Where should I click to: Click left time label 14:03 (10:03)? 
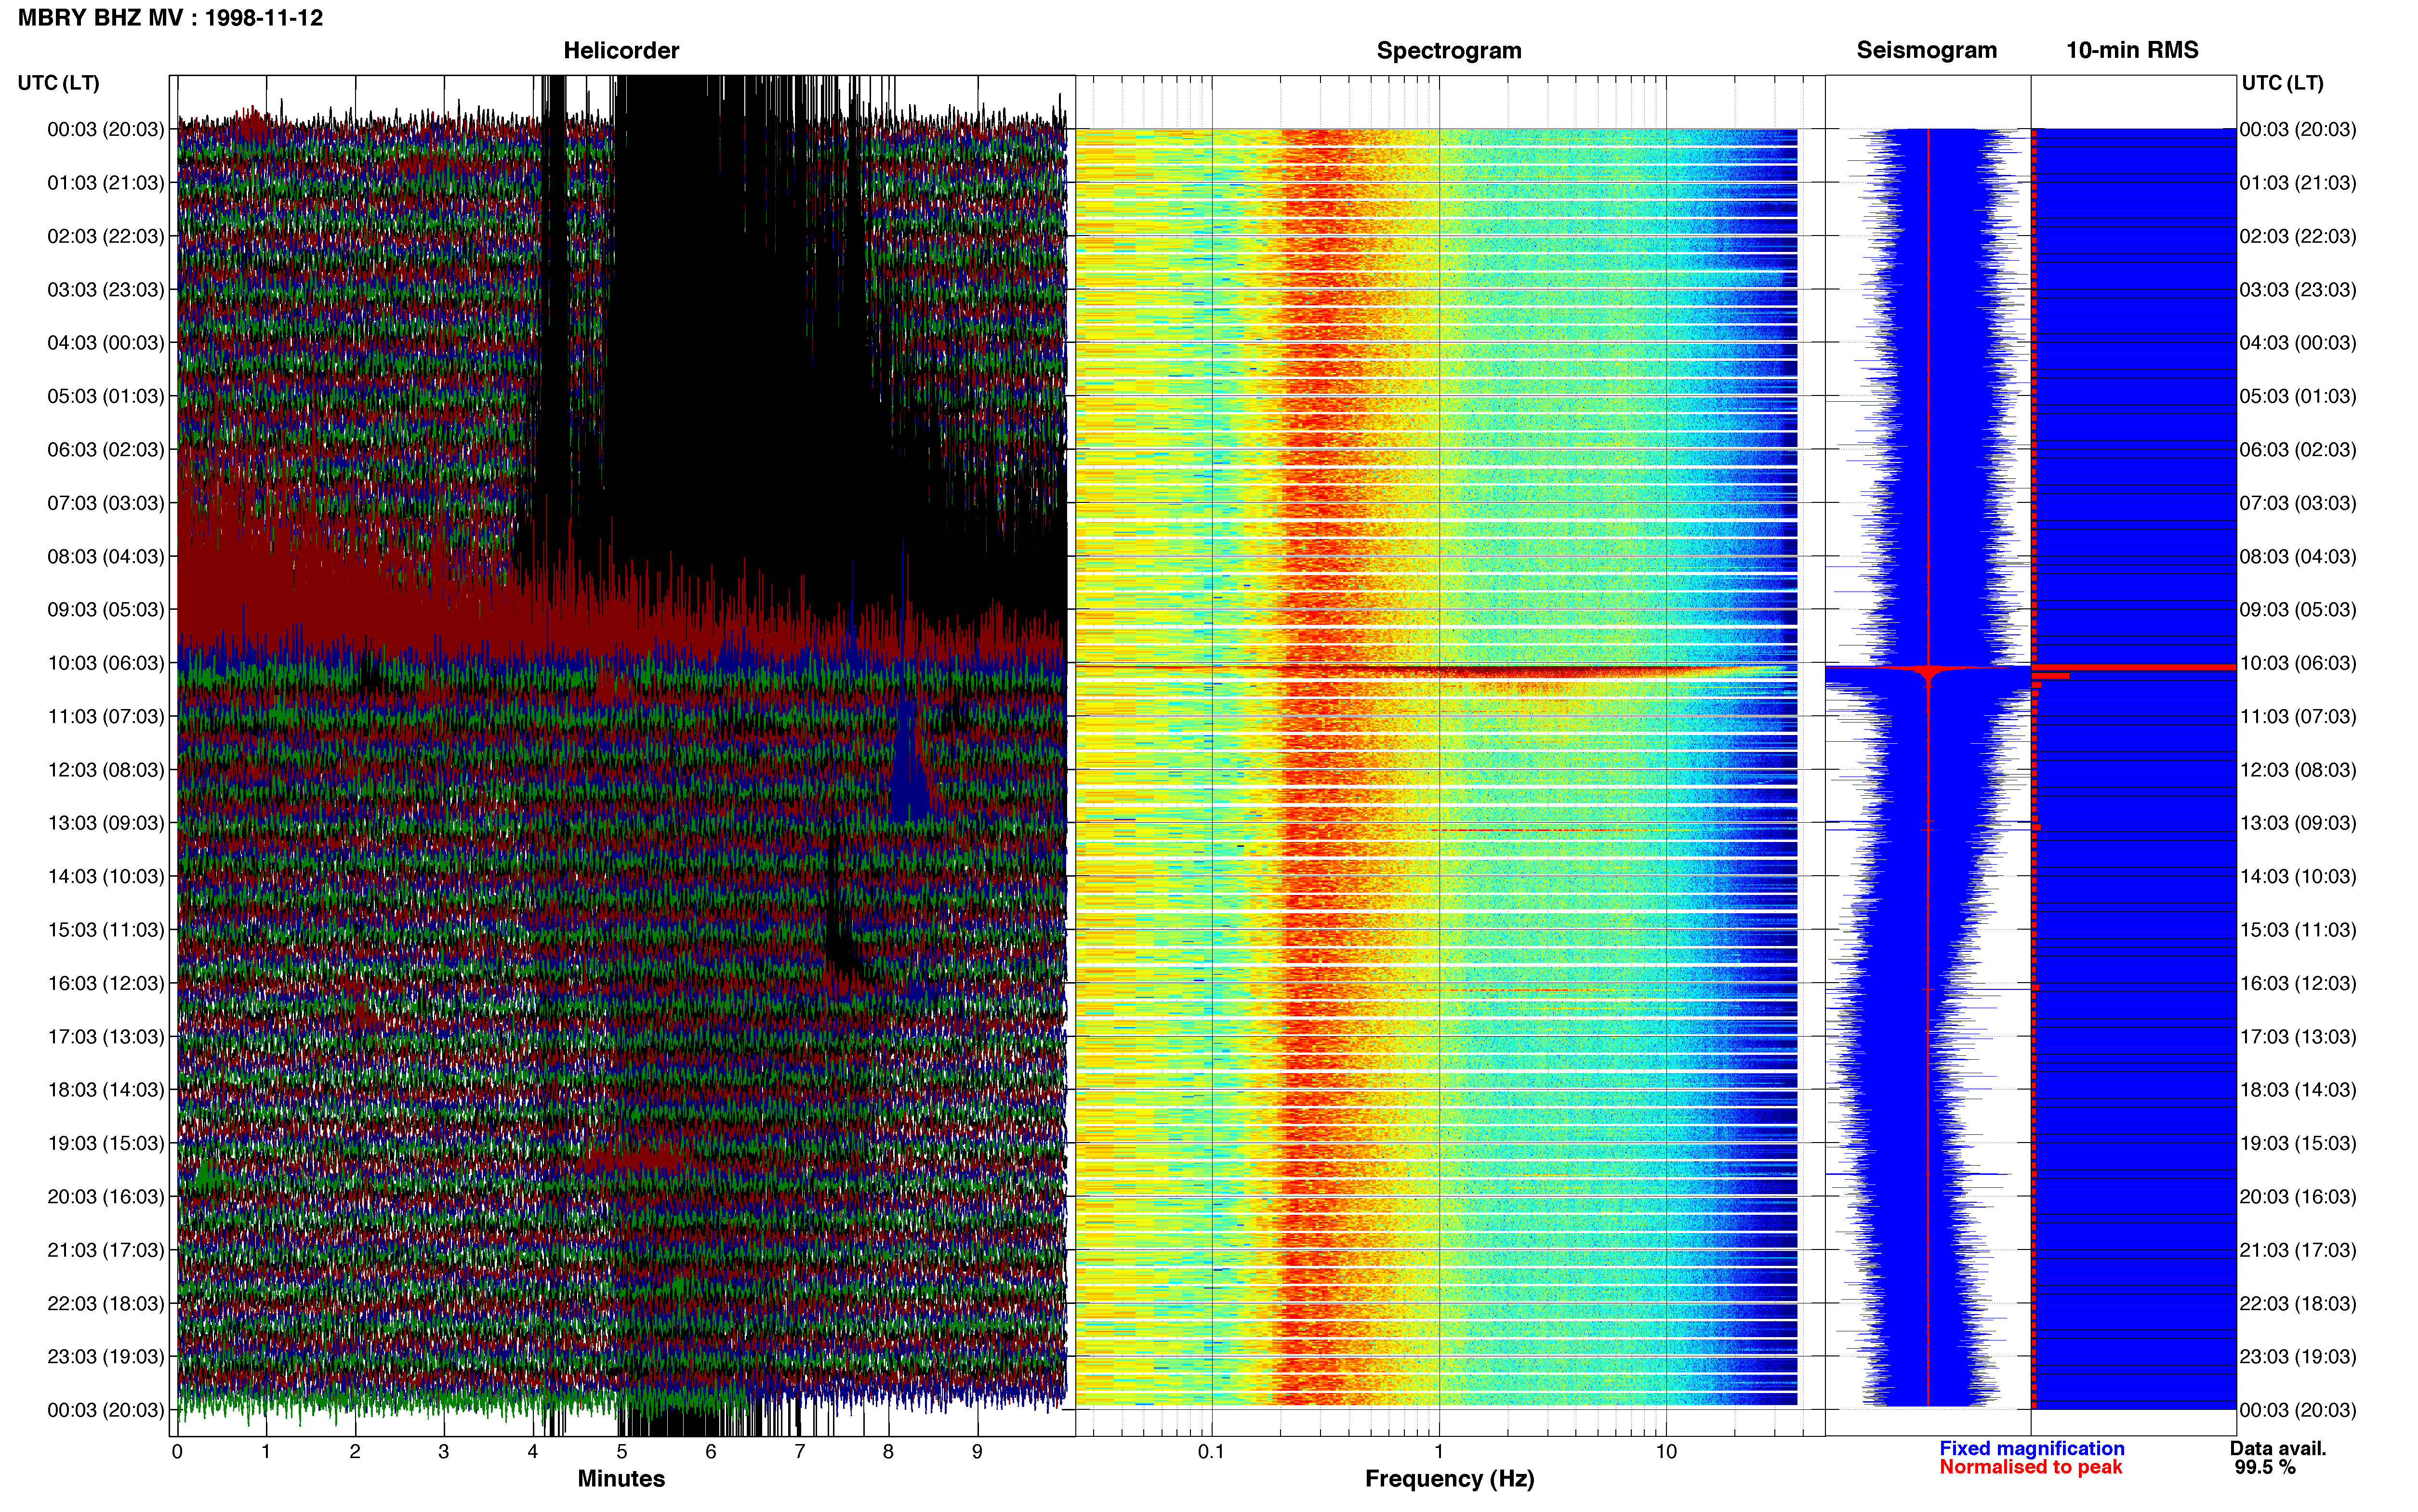(x=106, y=877)
